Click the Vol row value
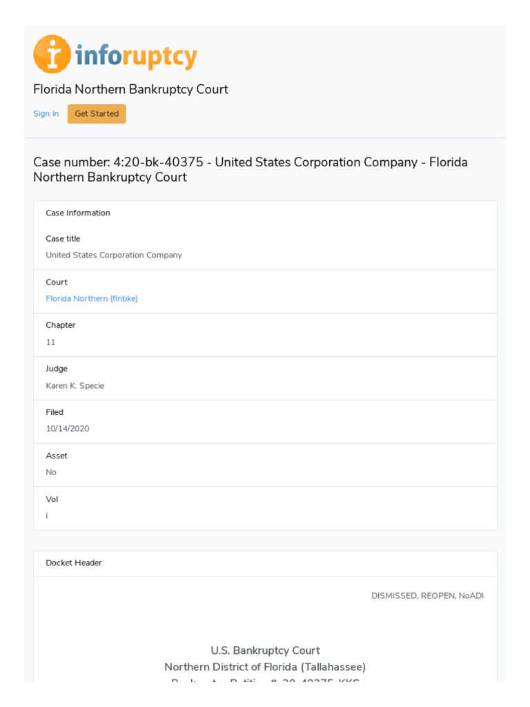This screenshot has height=707, width=530. [47, 516]
